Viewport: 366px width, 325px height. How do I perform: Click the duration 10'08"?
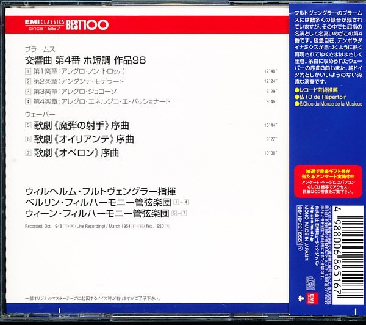click(270, 153)
